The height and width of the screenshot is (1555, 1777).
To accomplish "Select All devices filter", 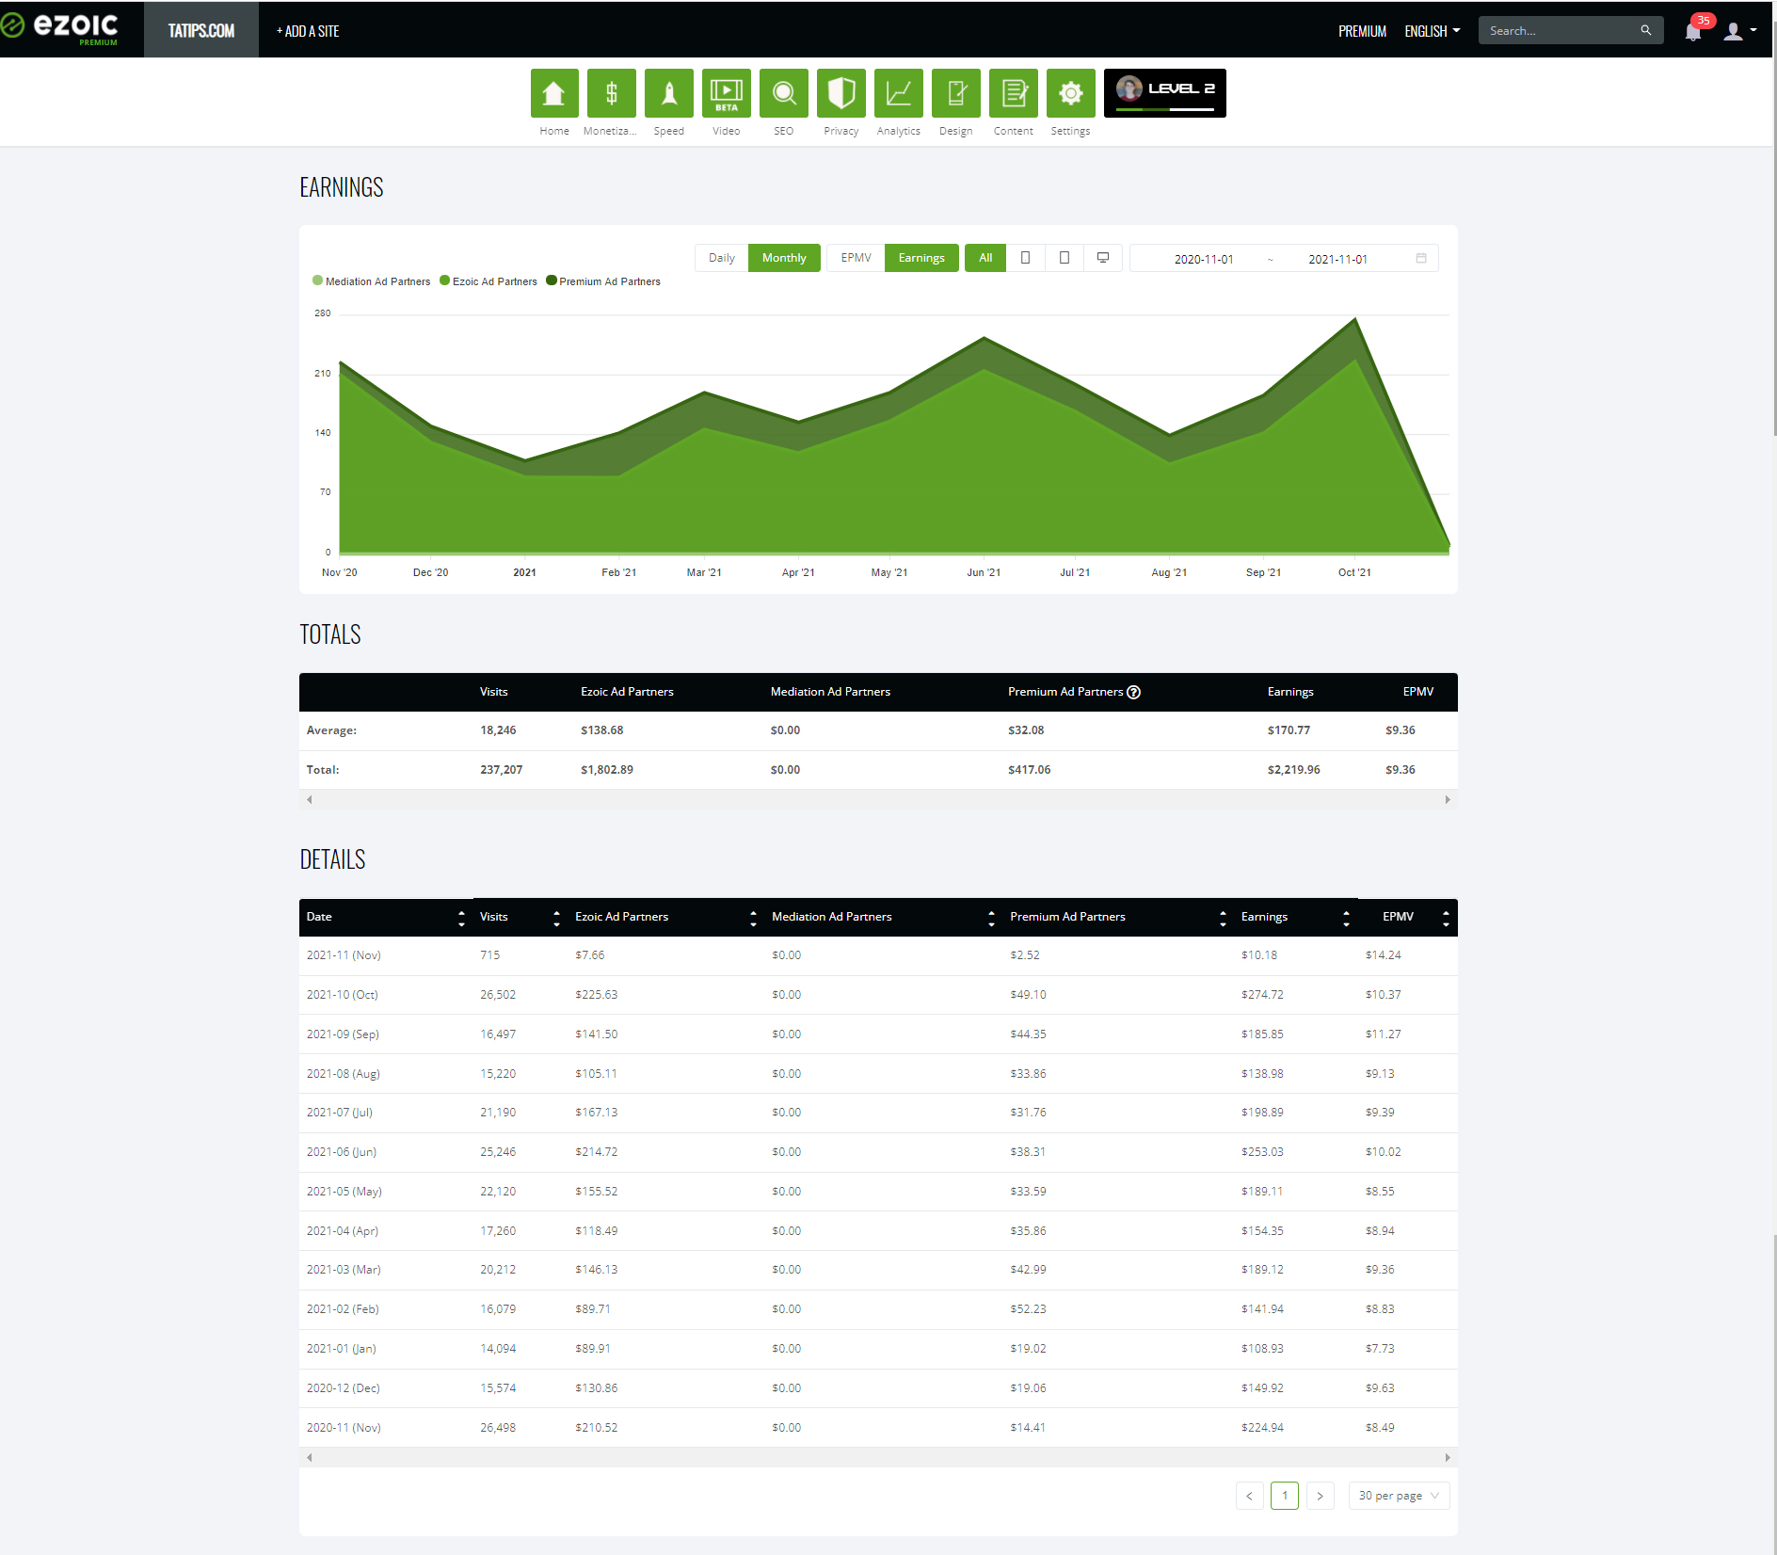I will point(985,258).
